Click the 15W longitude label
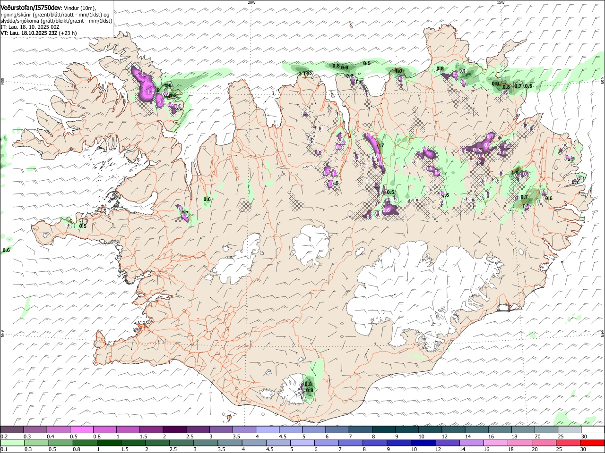The height and width of the screenshot is (453, 605). pos(501,2)
